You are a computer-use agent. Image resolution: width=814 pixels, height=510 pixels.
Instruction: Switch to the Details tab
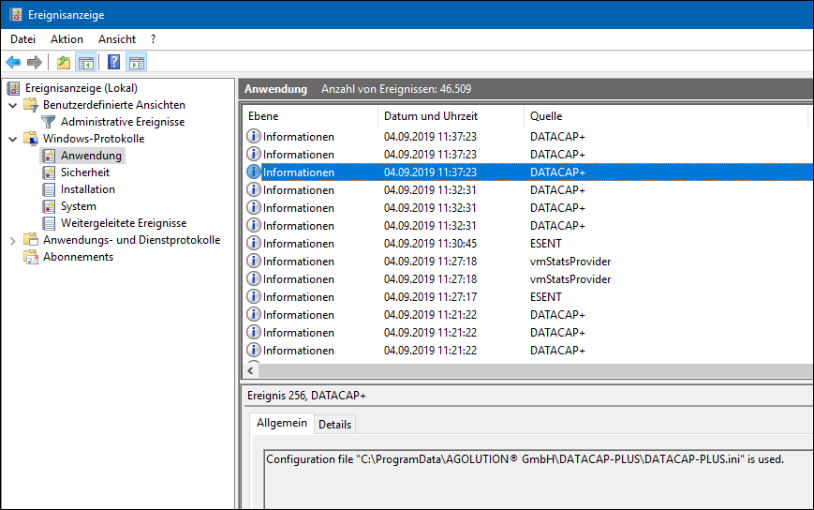[x=334, y=425]
